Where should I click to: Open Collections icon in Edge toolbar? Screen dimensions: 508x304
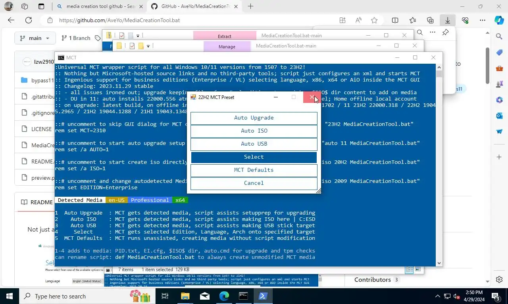[x=430, y=20]
